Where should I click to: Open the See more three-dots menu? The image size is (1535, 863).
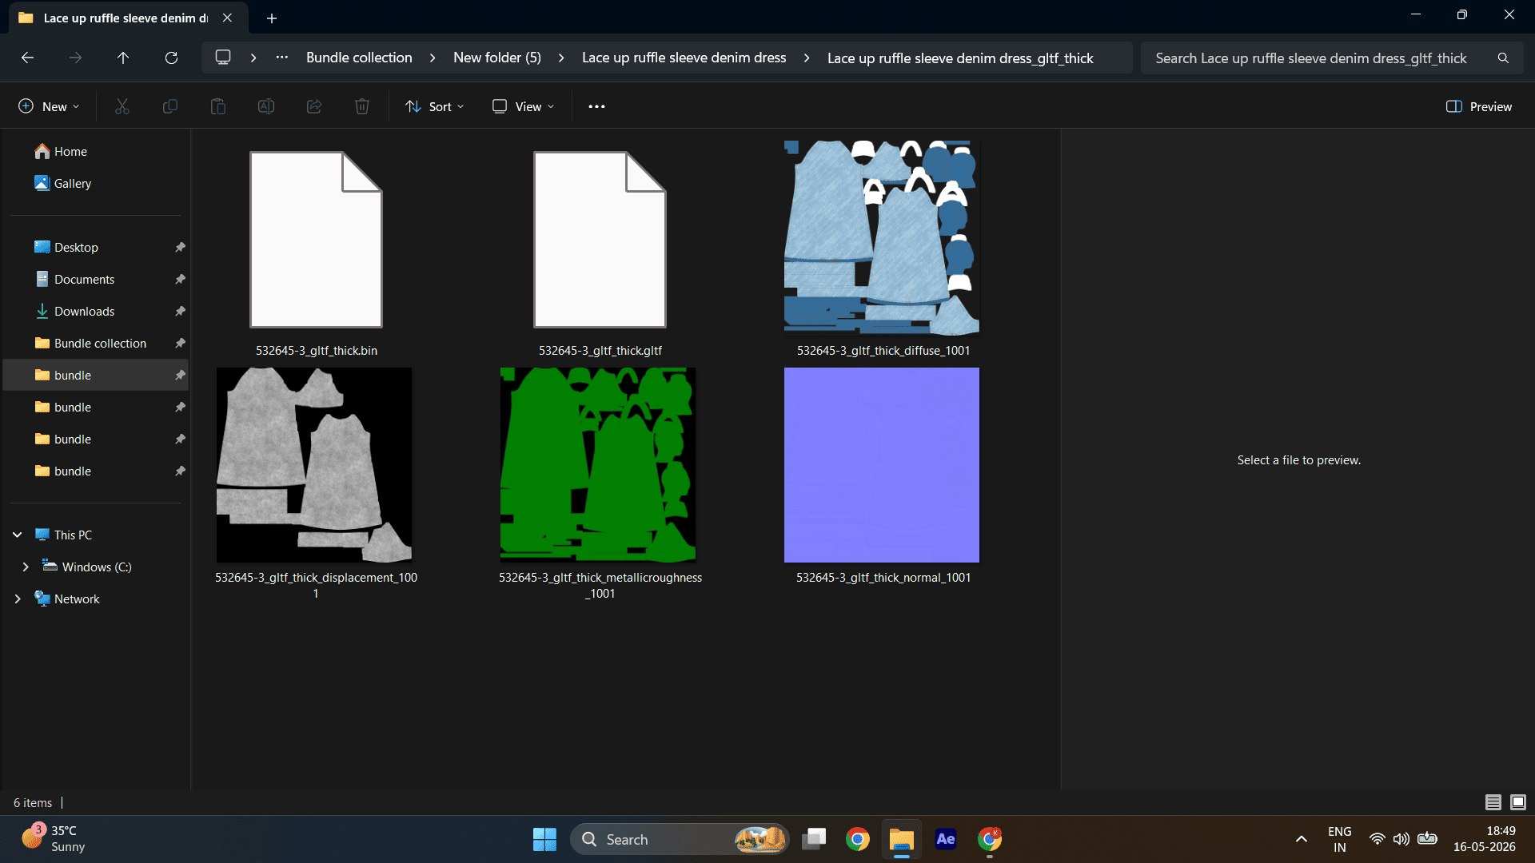(x=596, y=106)
